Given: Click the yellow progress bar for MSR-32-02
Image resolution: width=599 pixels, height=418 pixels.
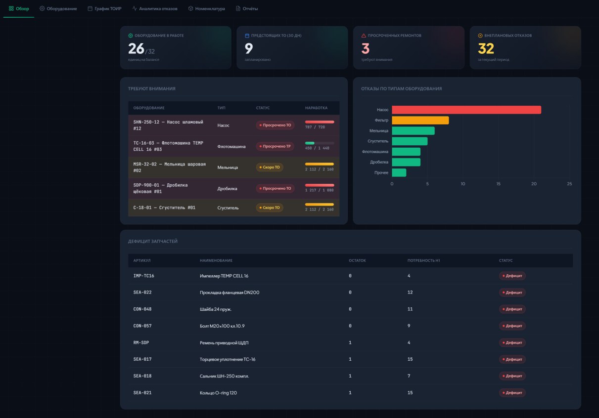Looking at the screenshot, I should point(320,164).
